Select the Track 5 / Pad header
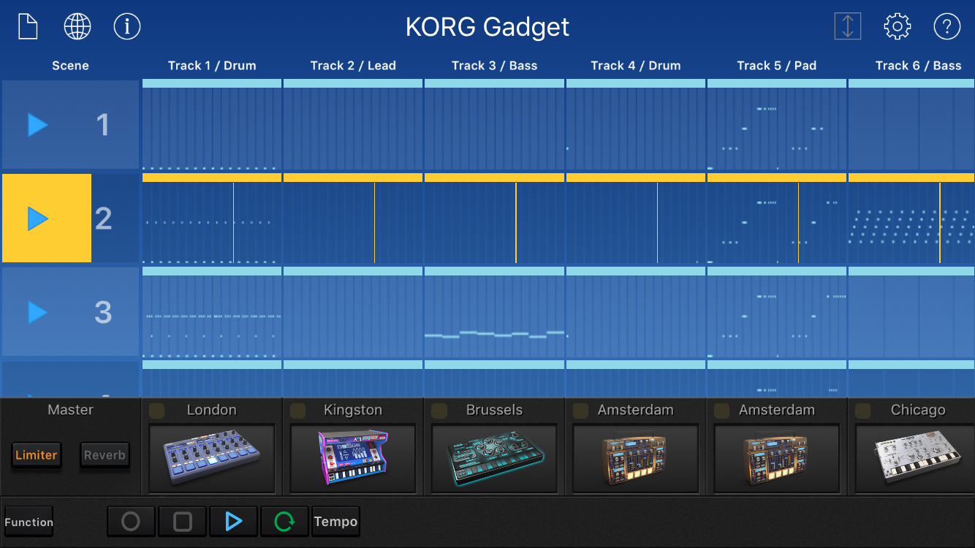This screenshot has width=975, height=548. [776, 65]
